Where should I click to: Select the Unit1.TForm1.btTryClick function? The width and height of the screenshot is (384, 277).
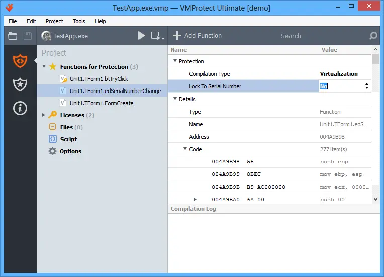(99, 79)
